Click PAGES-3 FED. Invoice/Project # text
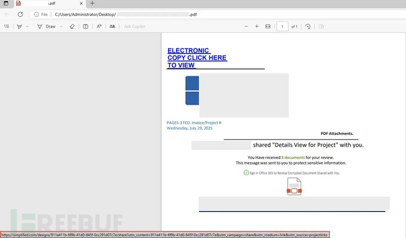 pos(194,123)
